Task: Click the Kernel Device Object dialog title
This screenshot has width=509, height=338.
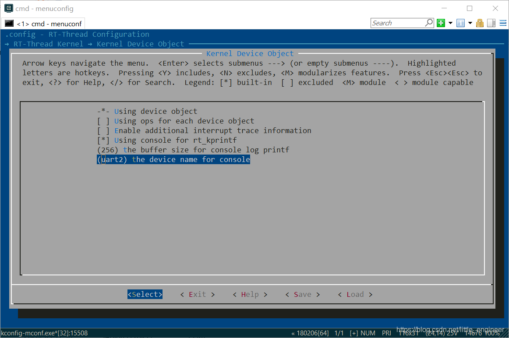Action: point(250,53)
